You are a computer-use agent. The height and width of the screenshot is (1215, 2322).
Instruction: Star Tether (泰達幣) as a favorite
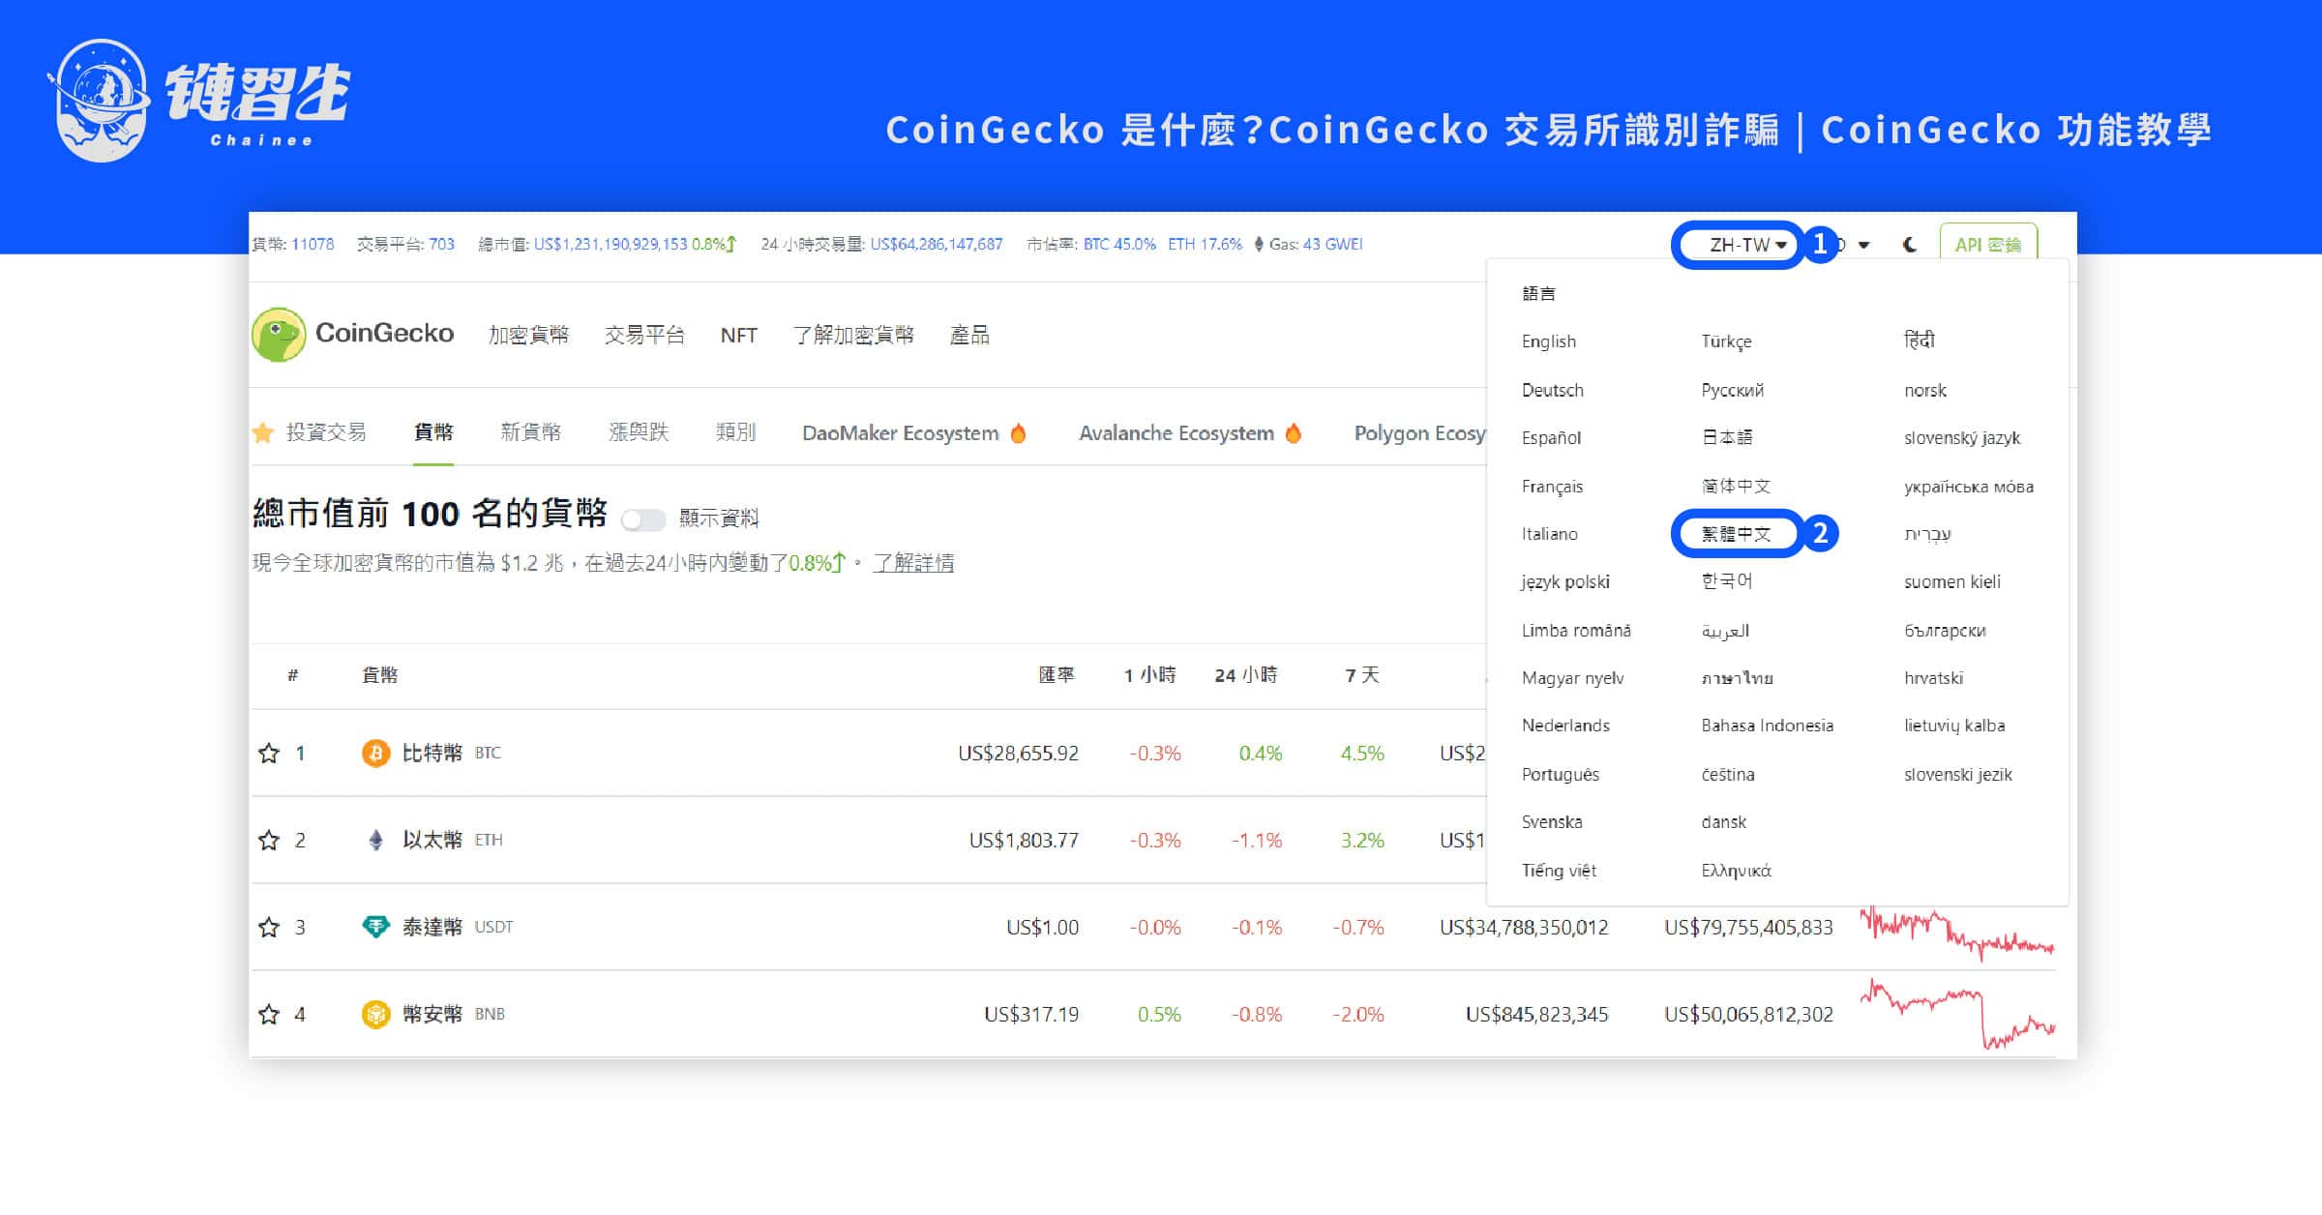(269, 927)
